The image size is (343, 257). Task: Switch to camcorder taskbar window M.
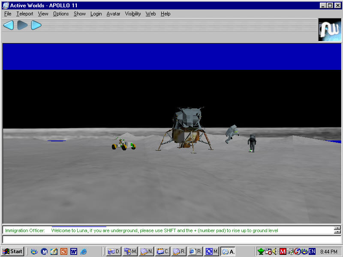click(x=130, y=251)
